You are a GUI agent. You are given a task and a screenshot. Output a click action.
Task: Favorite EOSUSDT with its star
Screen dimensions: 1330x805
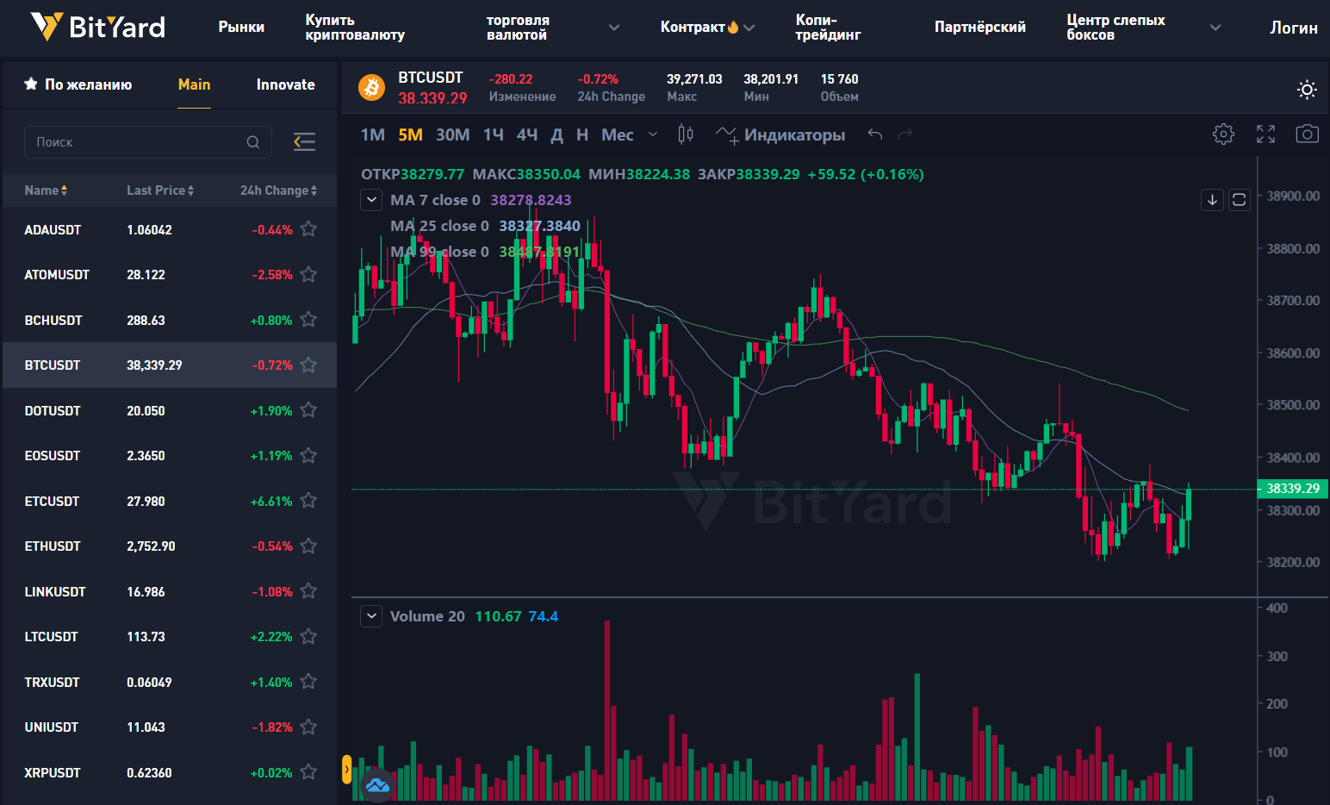point(308,456)
